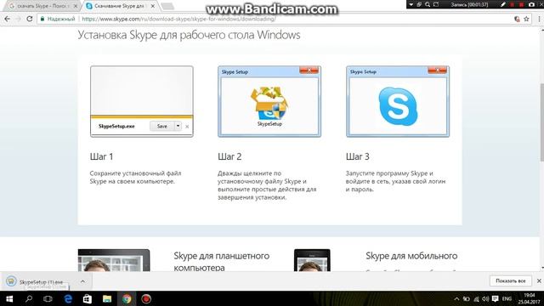Open Windows Store from taskbar
This screenshot has width=544, height=306.
[x=88, y=298]
